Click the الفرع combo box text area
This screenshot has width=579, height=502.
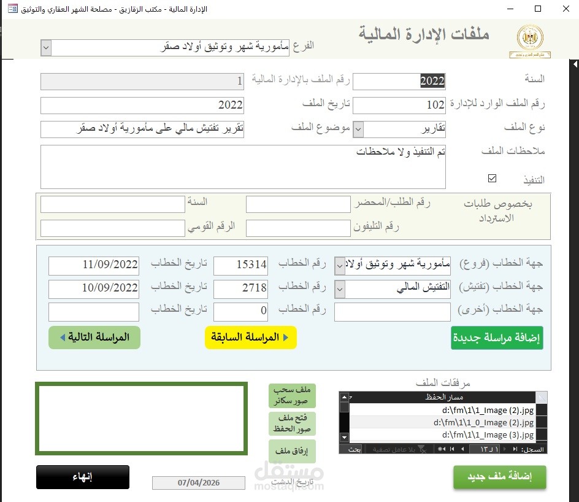coord(171,48)
